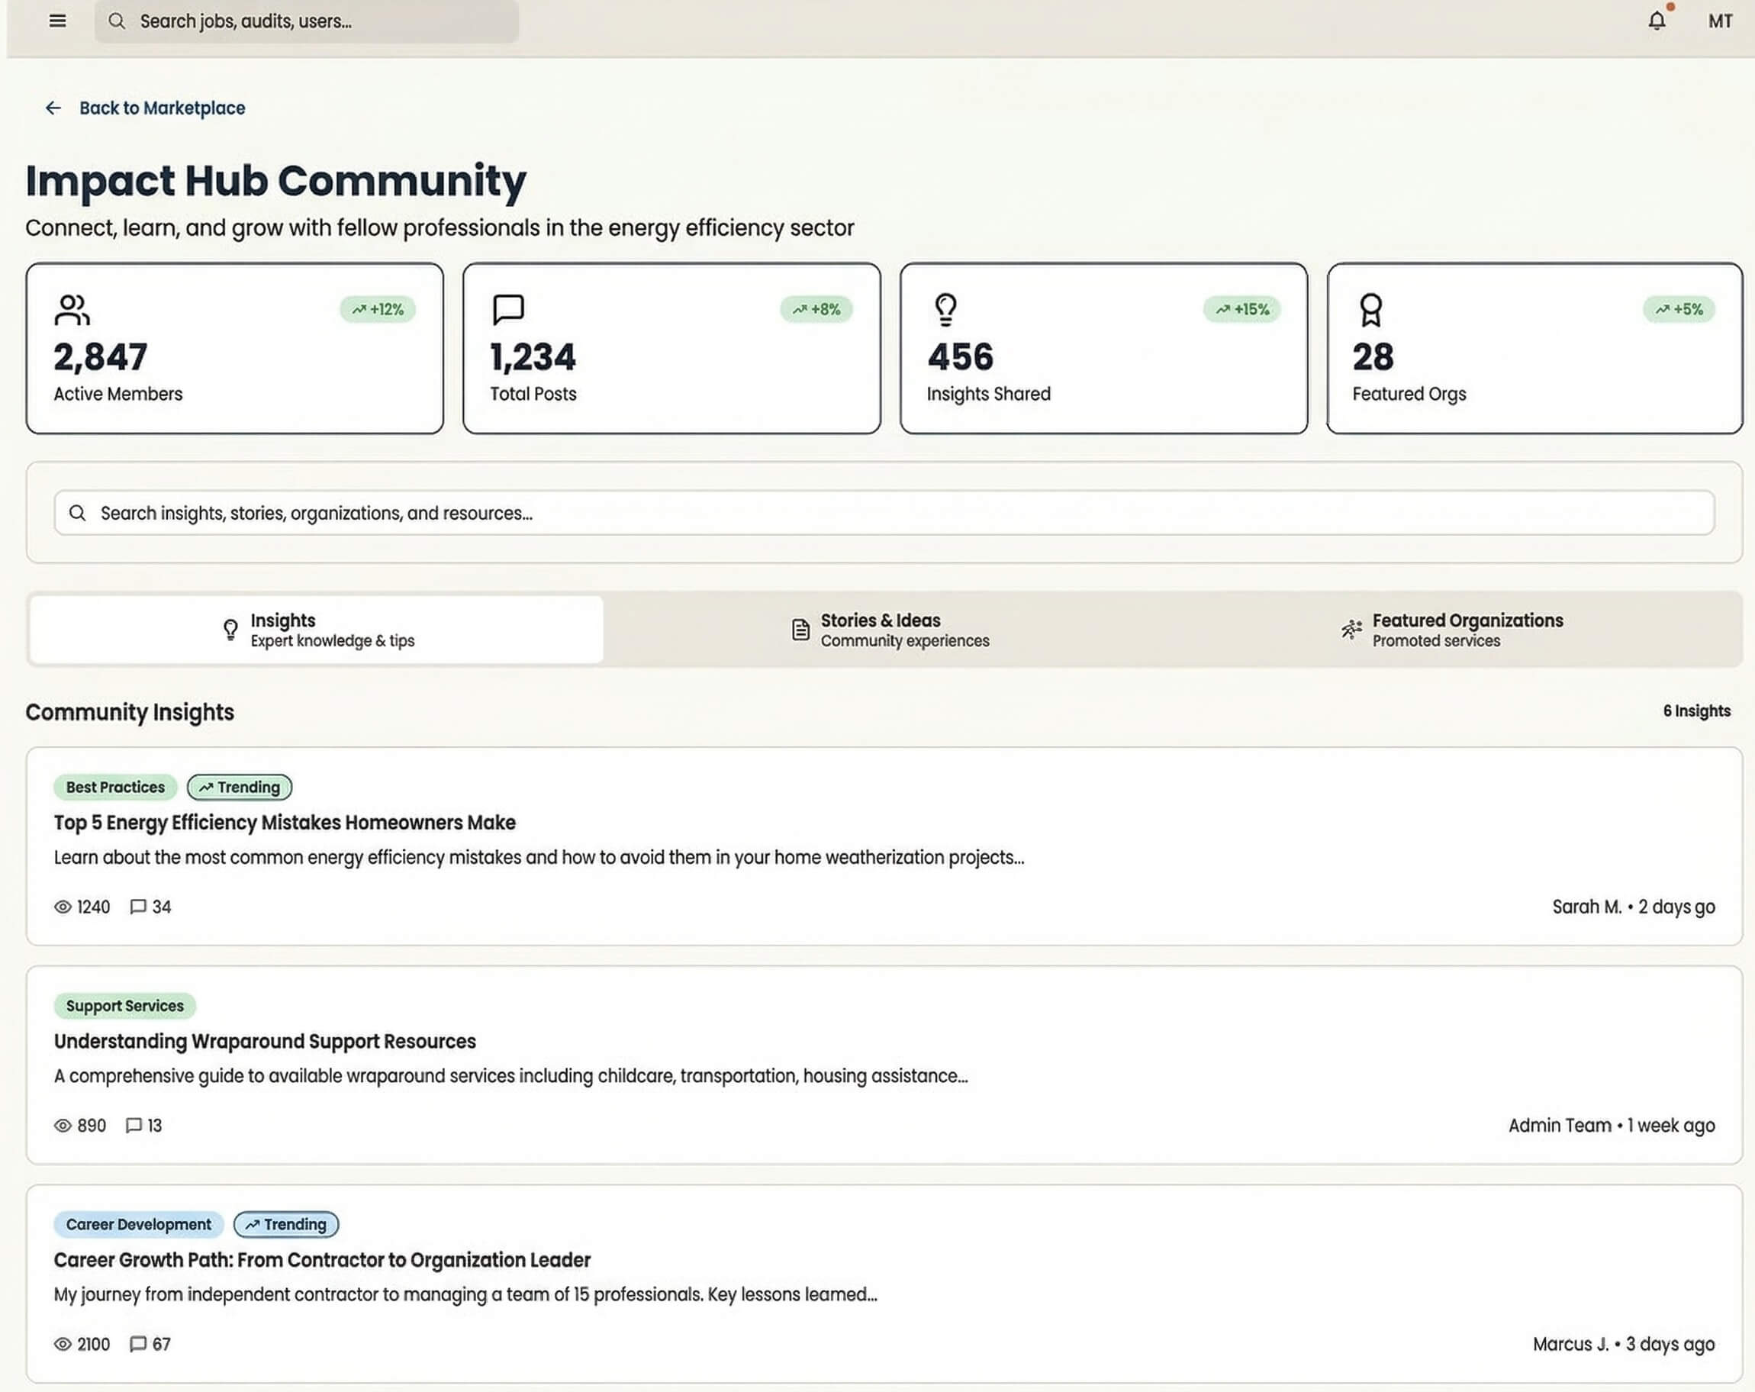
Task: Click the Featured Orgs award ribbon icon
Action: coord(1370,309)
